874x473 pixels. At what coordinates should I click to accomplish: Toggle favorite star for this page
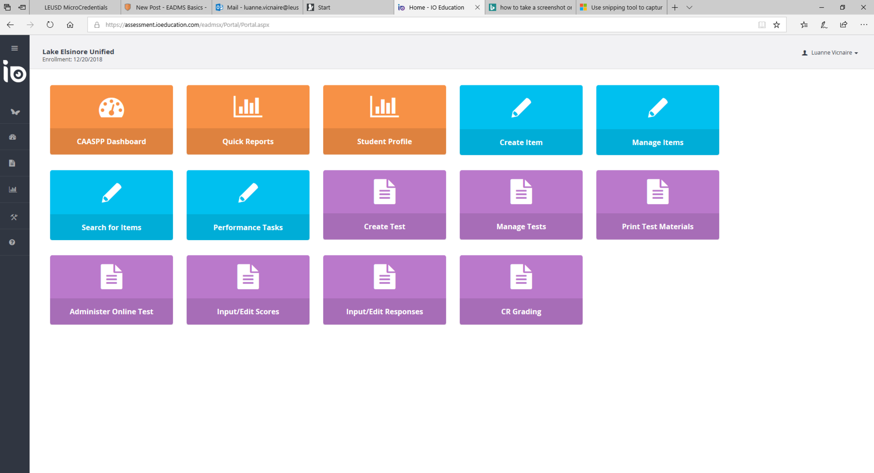point(776,25)
